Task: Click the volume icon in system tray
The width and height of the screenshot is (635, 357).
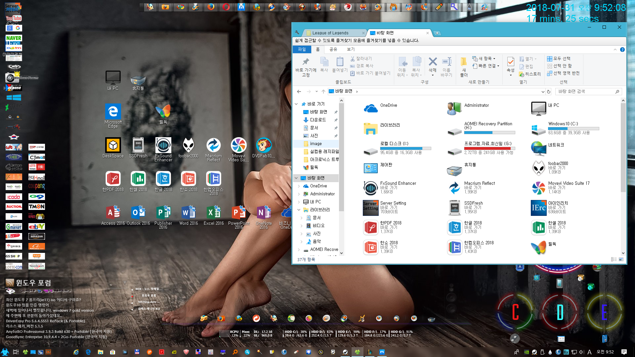Action: pyautogui.click(x=582, y=352)
